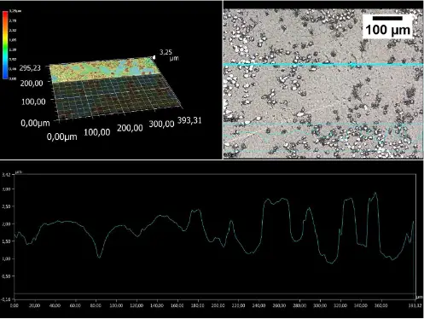The height and width of the screenshot is (319, 424).
Task: Click the 0,00 origin tick of profile x-axis
Action: 15,305
